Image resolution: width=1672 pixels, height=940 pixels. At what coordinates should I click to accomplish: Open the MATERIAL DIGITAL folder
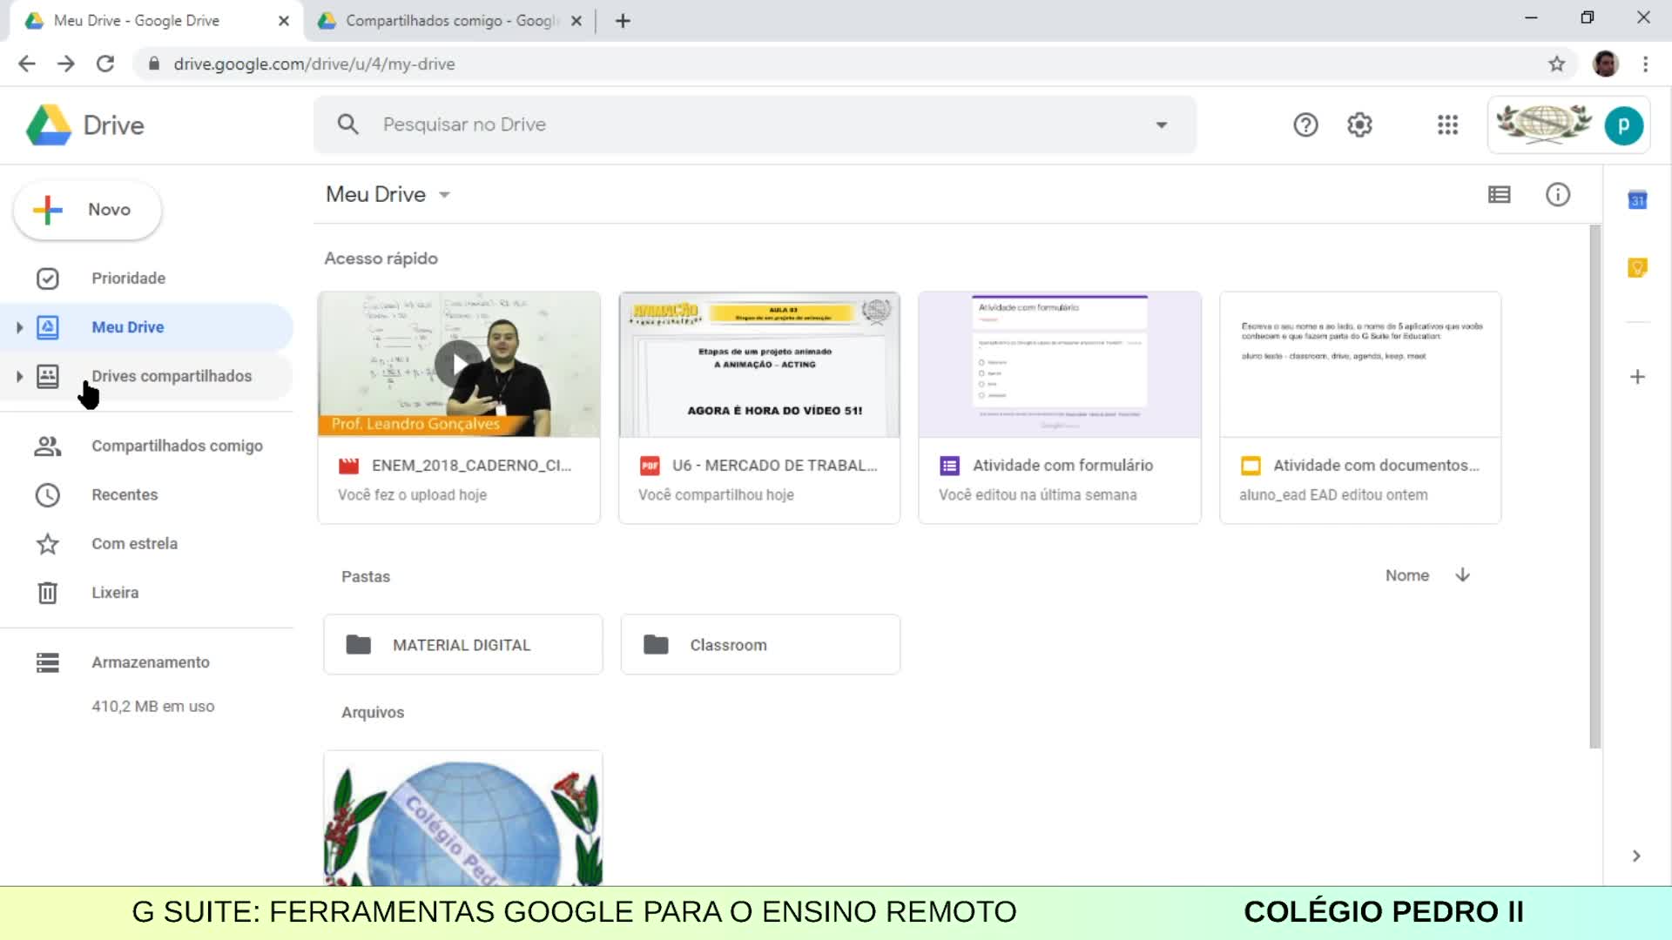463,645
